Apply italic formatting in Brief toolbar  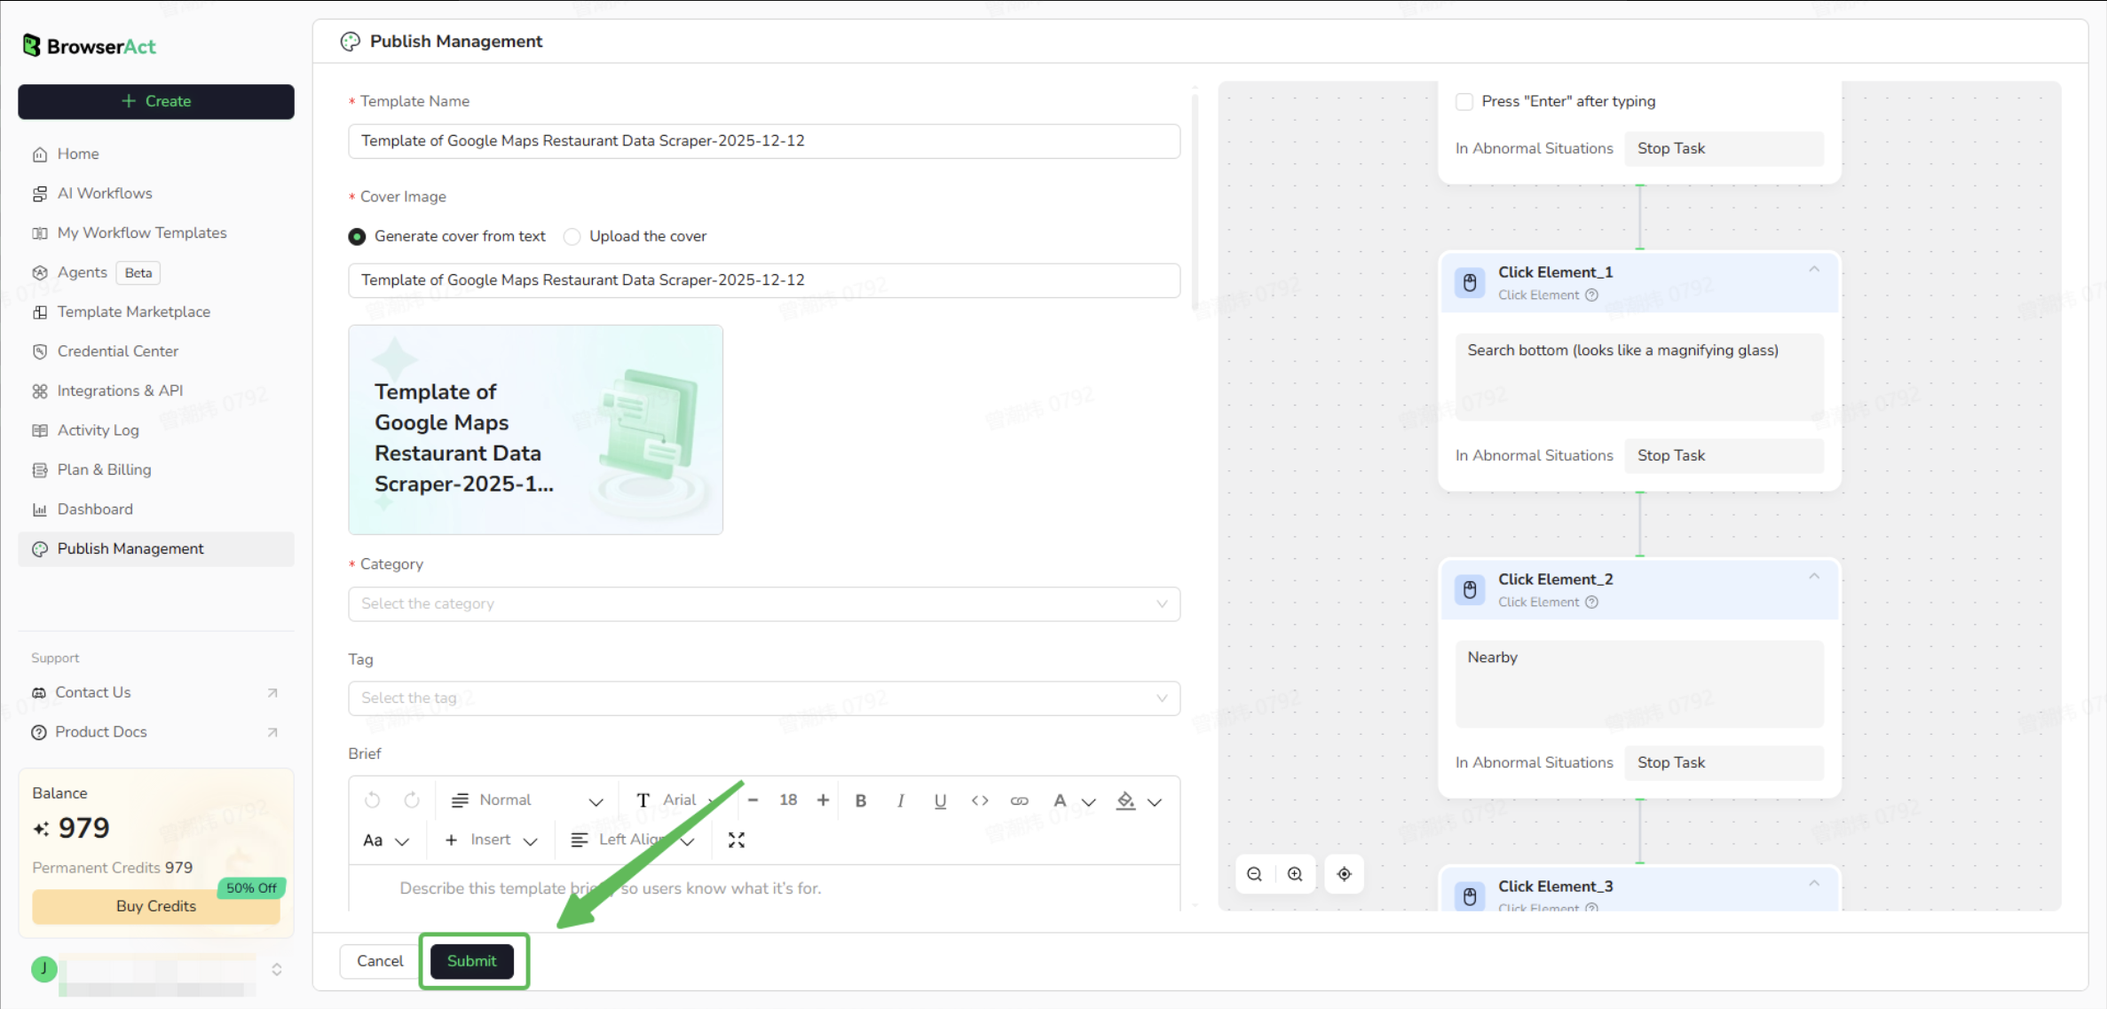[900, 800]
